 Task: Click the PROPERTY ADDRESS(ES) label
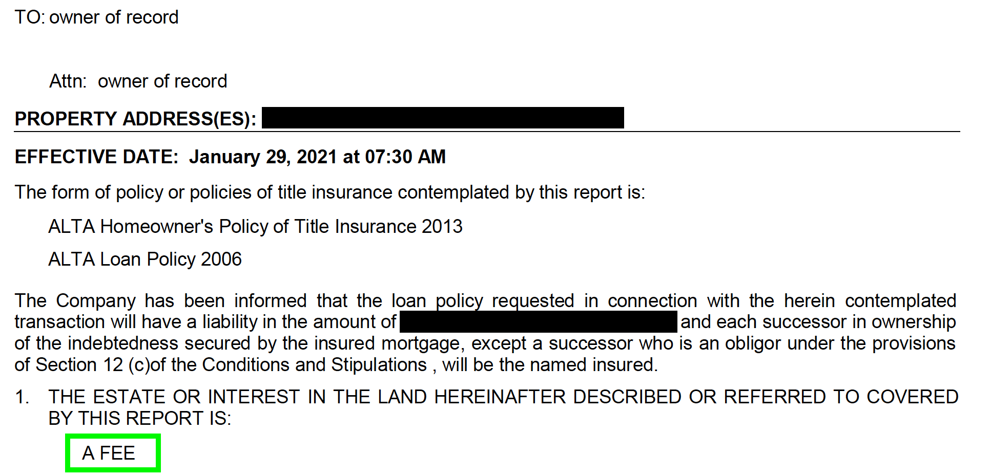click(x=136, y=119)
